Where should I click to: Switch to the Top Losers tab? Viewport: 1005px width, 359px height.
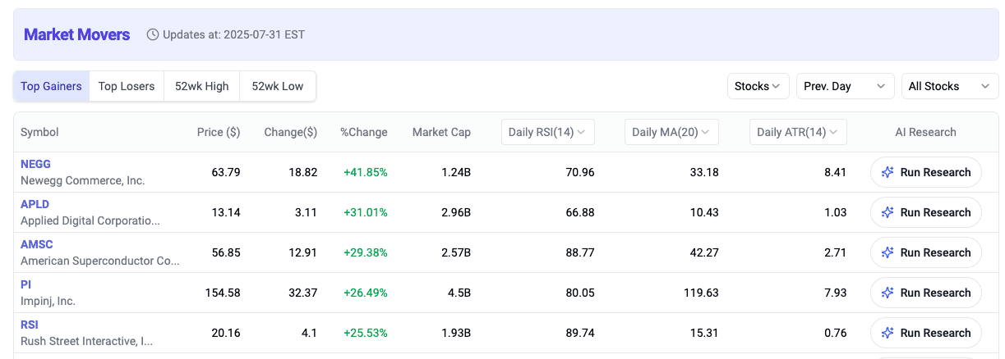(x=127, y=86)
